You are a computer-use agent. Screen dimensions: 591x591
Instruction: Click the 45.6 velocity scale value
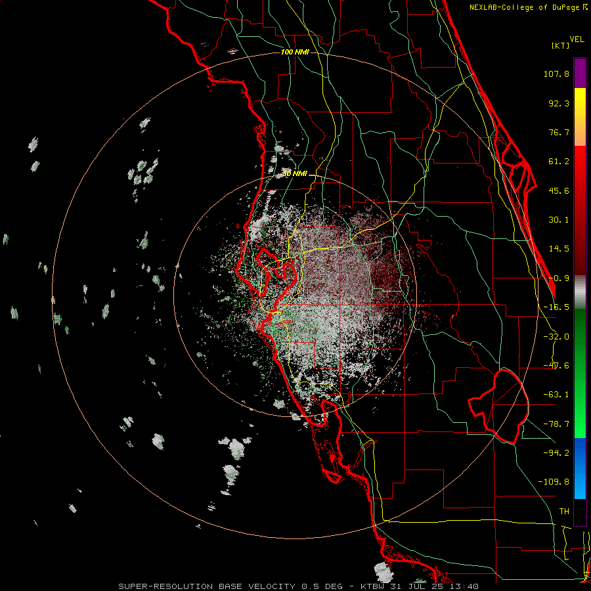(x=559, y=190)
